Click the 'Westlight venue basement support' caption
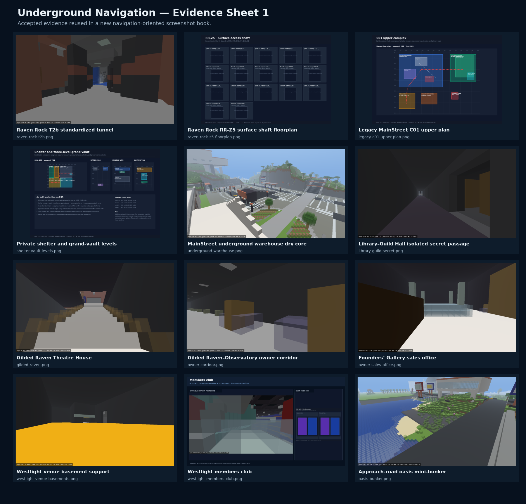This screenshot has height=504, width=526. [63, 472]
